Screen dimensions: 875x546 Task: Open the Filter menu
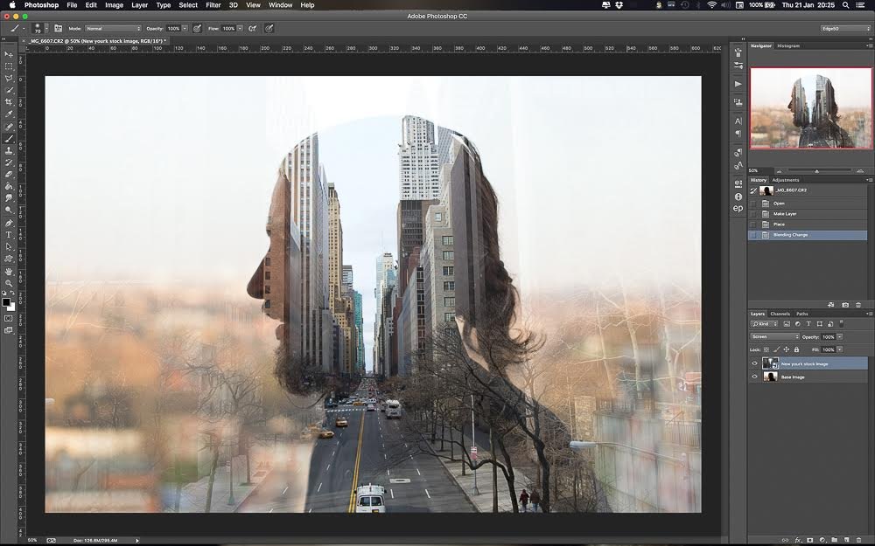pos(213,5)
